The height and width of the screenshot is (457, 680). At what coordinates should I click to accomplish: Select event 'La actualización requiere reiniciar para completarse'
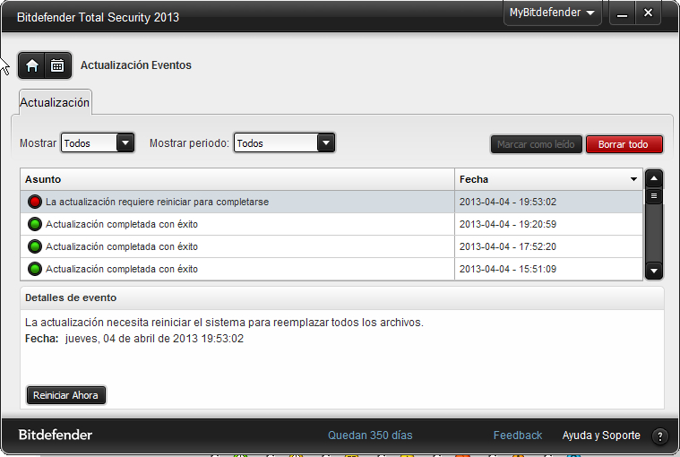pos(331,202)
